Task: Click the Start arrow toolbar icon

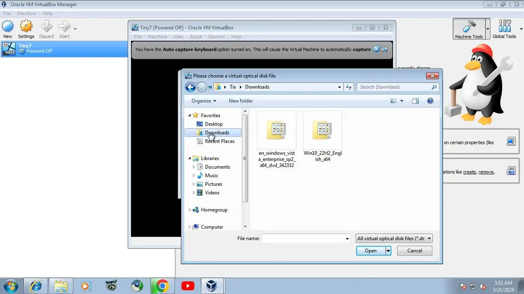Action: (64, 27)
